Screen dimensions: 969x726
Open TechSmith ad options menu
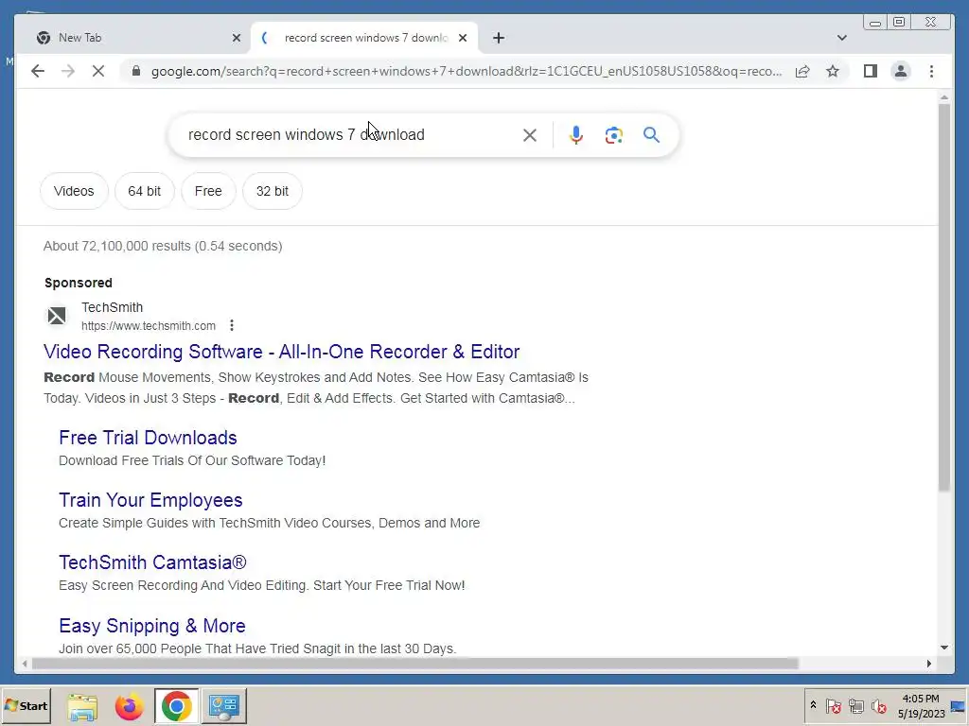point(231,325)
